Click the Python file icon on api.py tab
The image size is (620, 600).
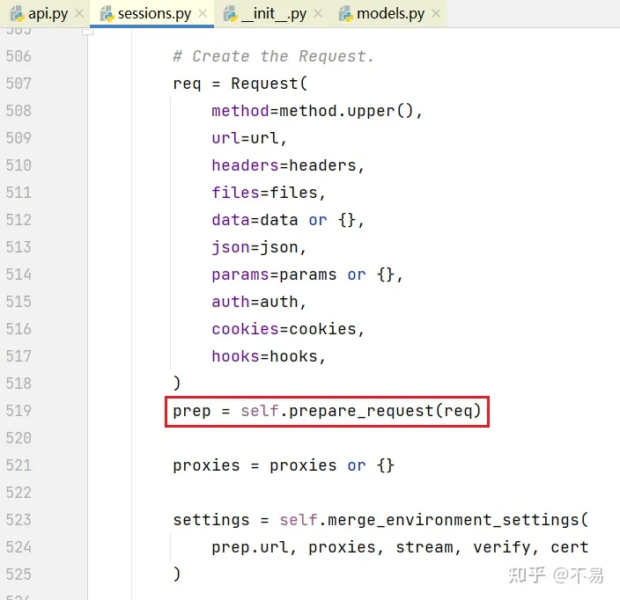click(17, 14)
